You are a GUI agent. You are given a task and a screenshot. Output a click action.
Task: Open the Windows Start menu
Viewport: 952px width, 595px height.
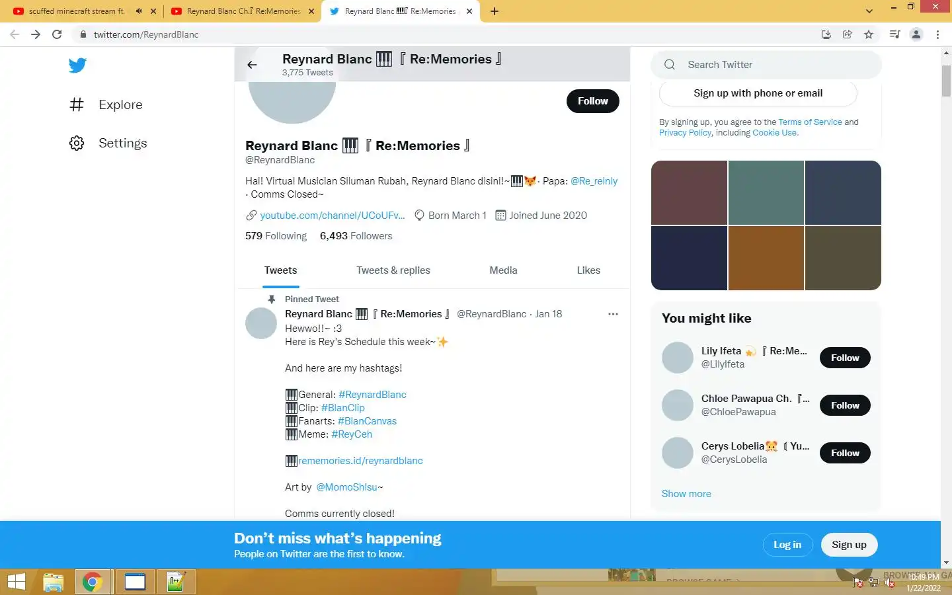coord(16,582)
